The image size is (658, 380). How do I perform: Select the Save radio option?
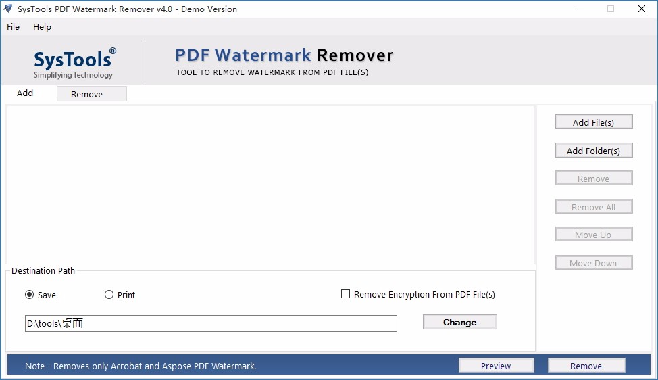pos(29,295)
